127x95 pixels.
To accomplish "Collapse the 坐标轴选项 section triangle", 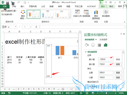I will pyautogui.click(x=86, y=52).
